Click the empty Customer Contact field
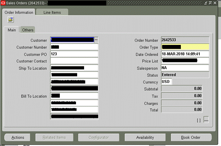Screen dimensions: 221x146 click(74, 61)
